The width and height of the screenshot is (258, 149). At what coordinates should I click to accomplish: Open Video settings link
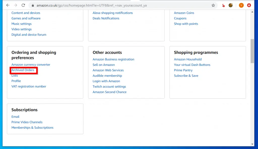[22, 29]
